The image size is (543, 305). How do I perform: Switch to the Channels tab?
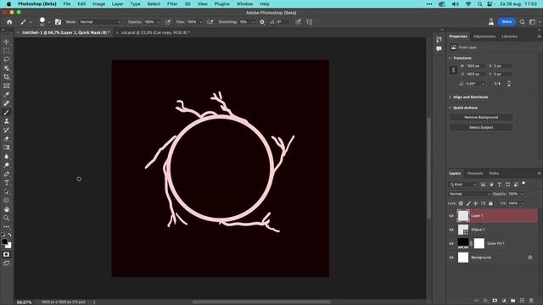(475, 173)
